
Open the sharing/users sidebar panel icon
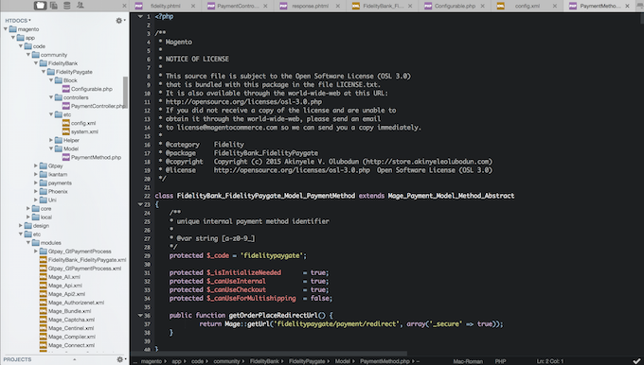(x=80, y=6)
